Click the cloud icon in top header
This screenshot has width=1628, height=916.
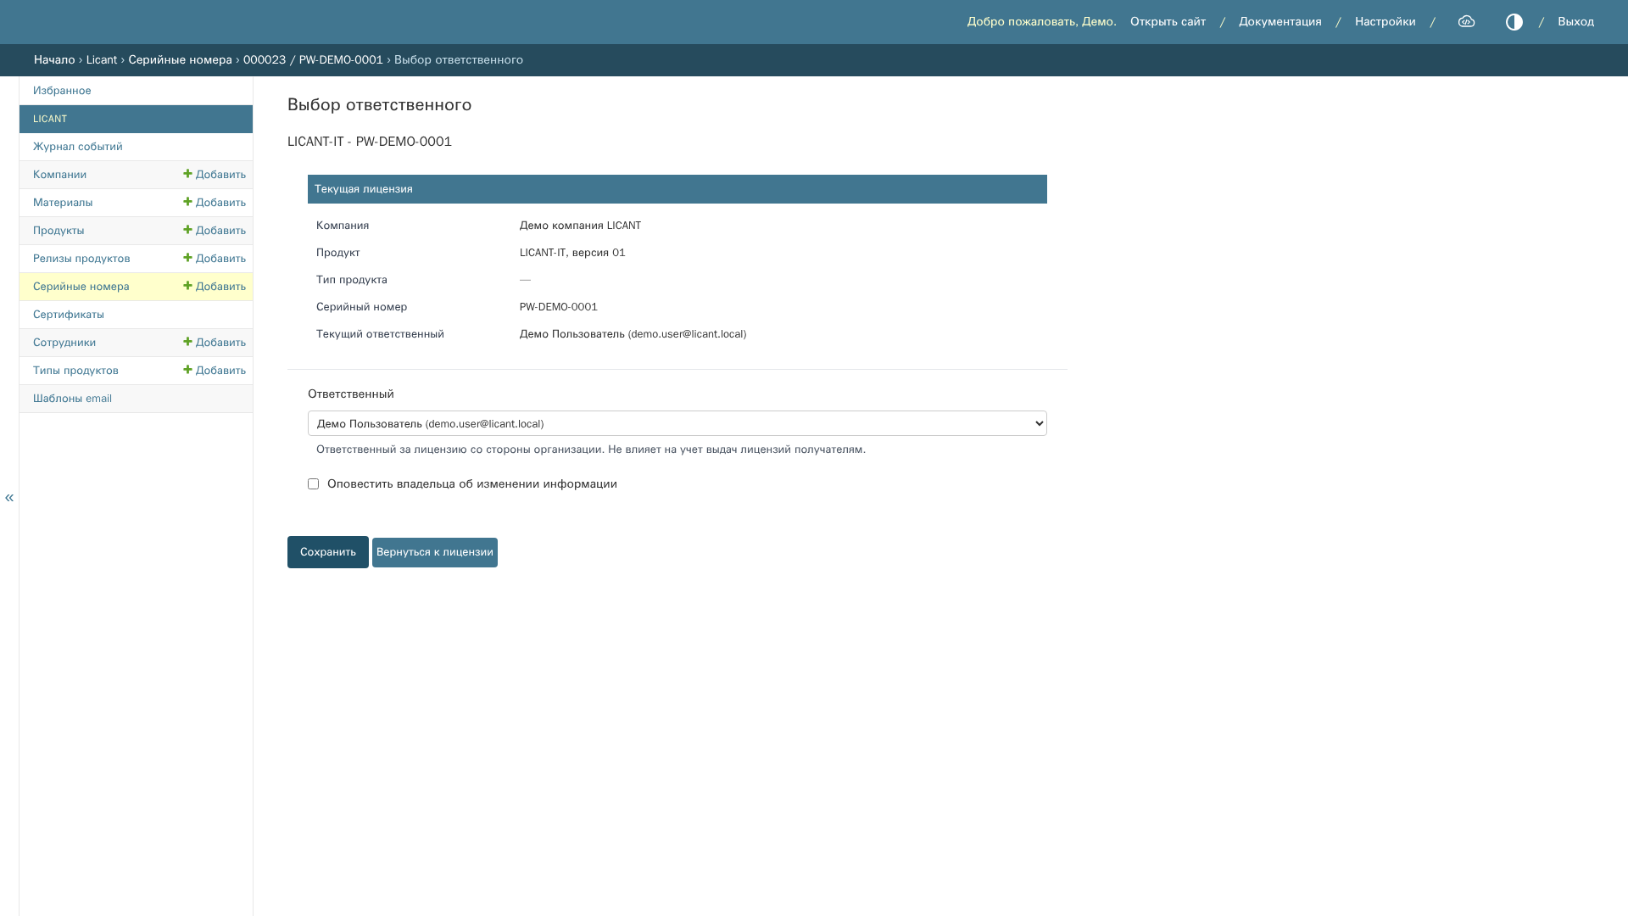point(1466,22)
